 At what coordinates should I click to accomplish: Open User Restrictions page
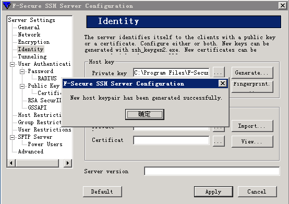(44, 129)
